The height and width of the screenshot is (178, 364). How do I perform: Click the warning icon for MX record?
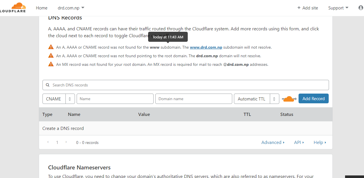[x=51, y=64]
